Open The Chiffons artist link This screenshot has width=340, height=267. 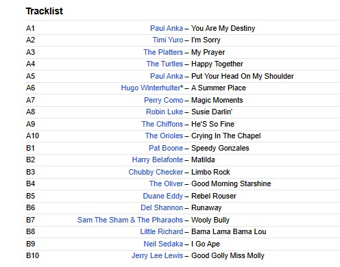162,124
